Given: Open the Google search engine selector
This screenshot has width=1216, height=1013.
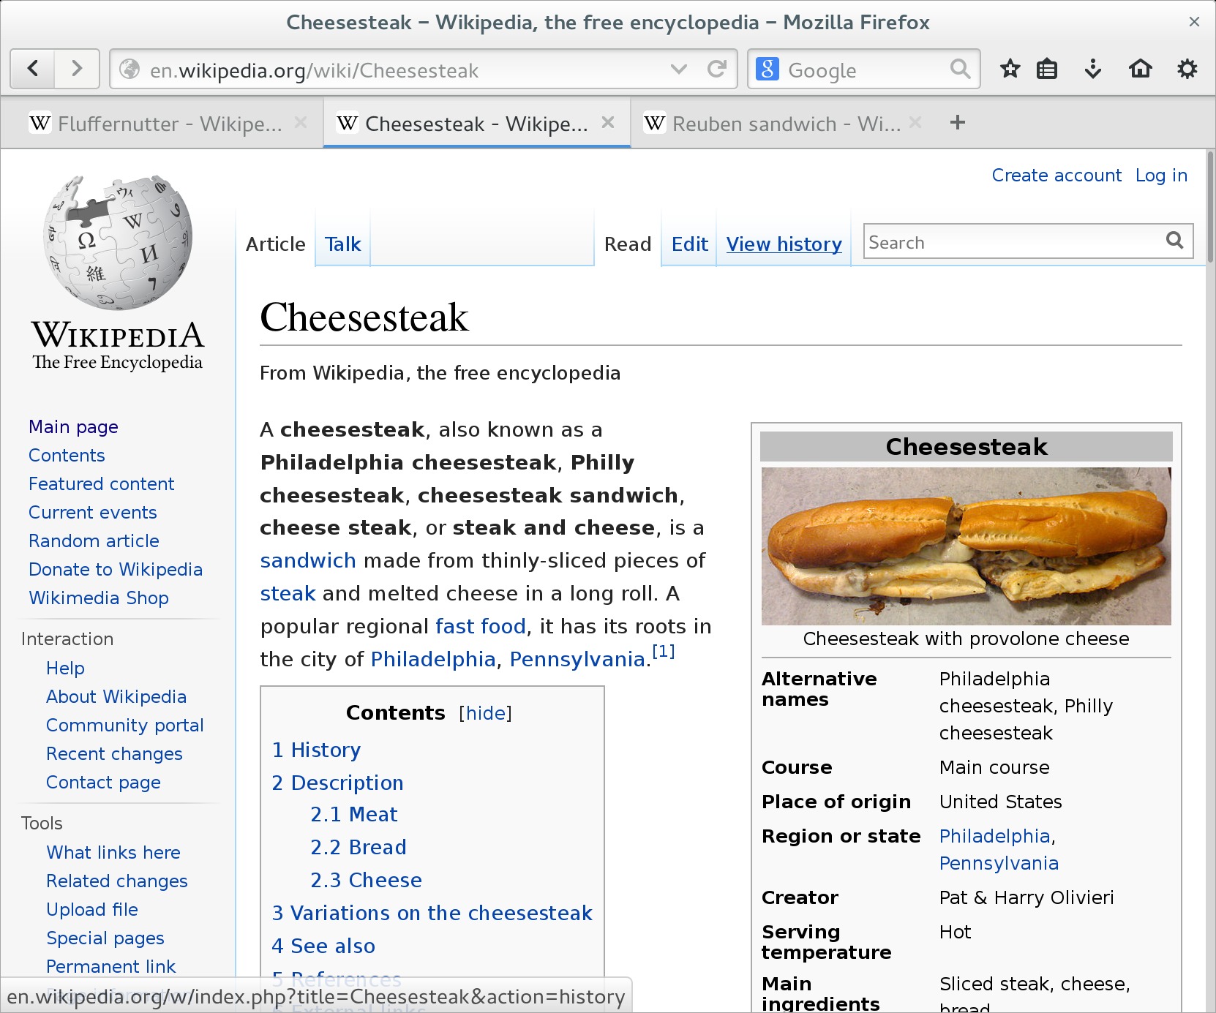Looking at the screenshot, I should [767, 69].
